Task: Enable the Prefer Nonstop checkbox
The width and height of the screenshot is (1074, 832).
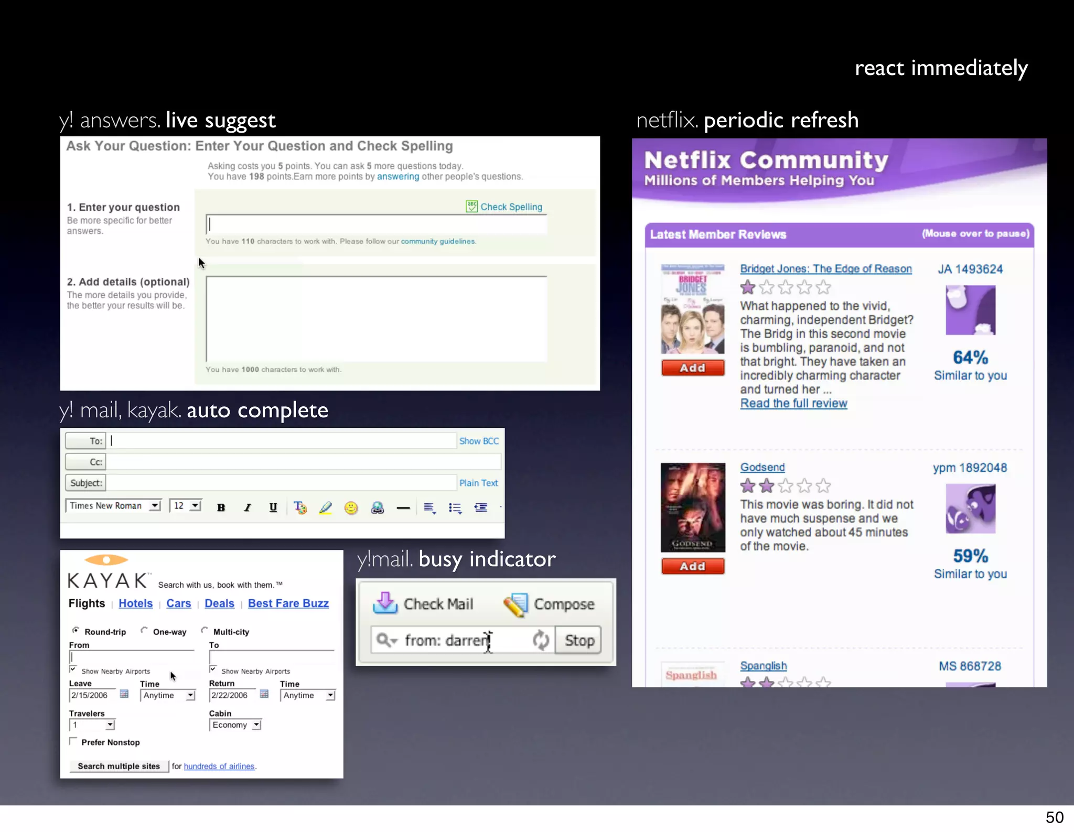Action: (73, 741)
